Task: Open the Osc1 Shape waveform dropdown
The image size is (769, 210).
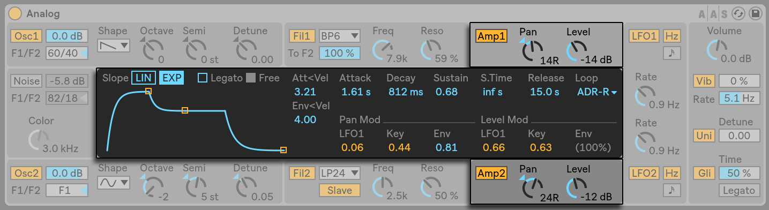Action: [114, 46]
